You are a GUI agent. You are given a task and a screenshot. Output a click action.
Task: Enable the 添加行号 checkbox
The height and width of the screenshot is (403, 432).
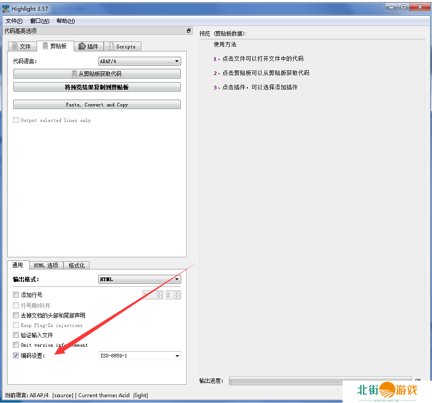click(16, 295)
